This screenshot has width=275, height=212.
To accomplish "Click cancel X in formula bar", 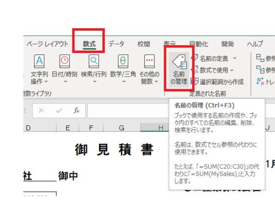I will [x=41, y=111].
